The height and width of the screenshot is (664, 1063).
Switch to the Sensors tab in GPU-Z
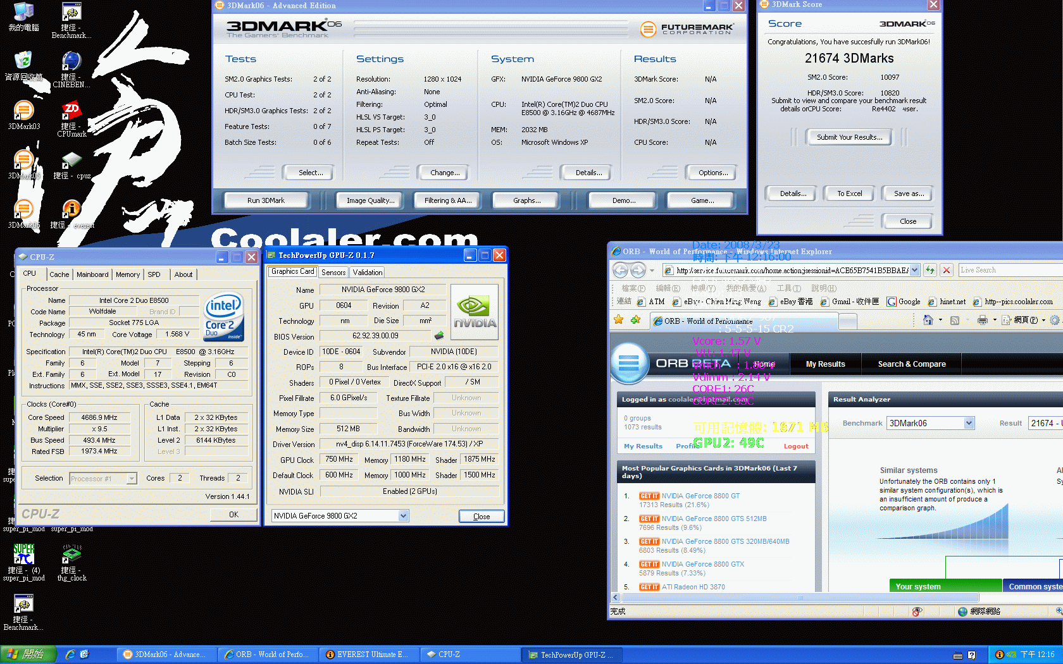coord(333,273)
